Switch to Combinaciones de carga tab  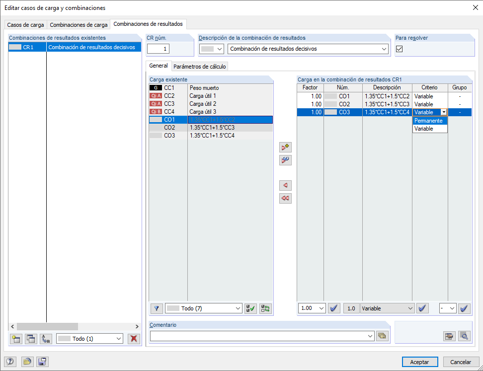[79, 25]
